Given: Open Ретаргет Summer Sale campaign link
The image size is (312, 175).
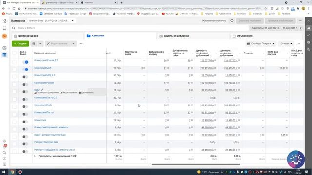Looking at the screenshot, I should (x=46, y=142).
